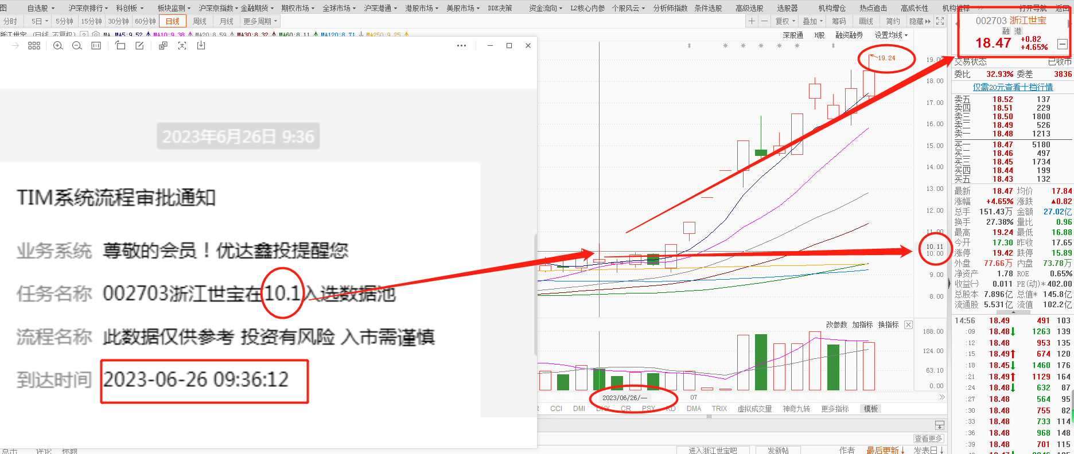Toggle fullscreen chart with expand icon
1074x454 pixels.
[x=940, y=21]
